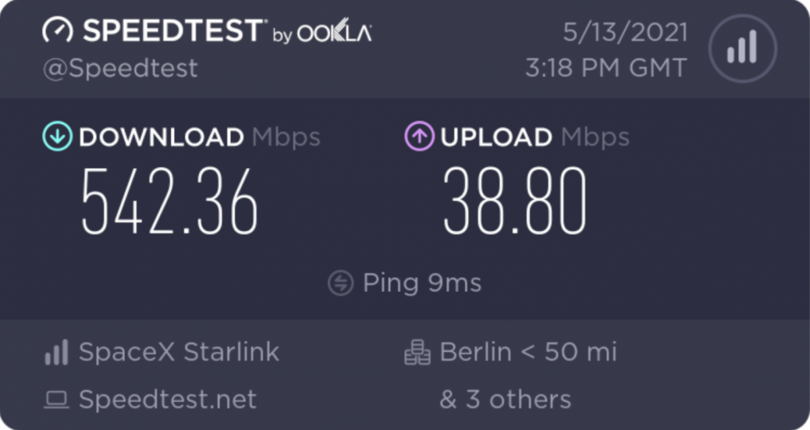Image resolution: width=810 pixels, height=430 pixels.
Task: Click the laptop icon beside Speedtest.net
Action: click(x=57, y=400)
